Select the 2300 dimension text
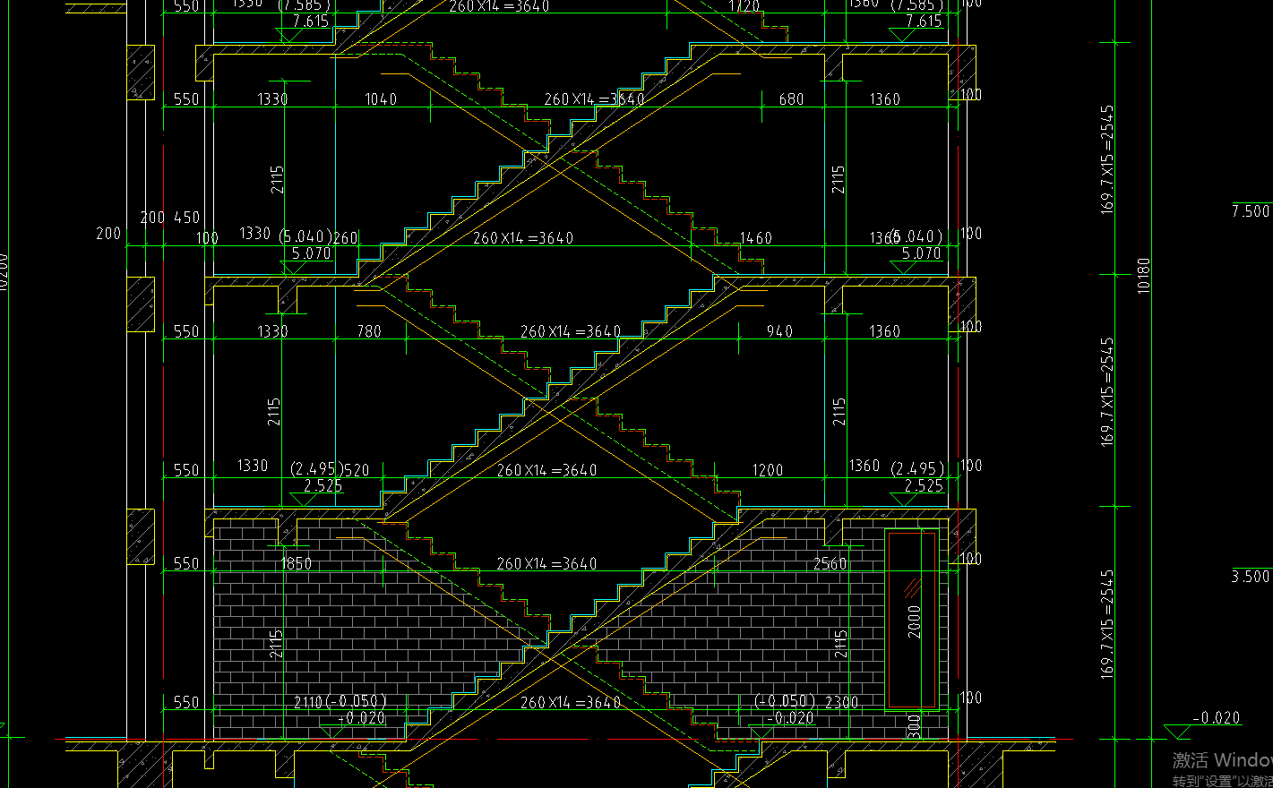This screenshot has height=788, width=1273. [842, 702]
